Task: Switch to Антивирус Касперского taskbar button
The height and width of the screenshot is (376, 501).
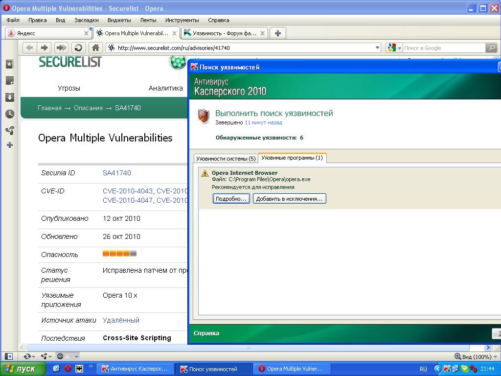Action: point(136,369)
